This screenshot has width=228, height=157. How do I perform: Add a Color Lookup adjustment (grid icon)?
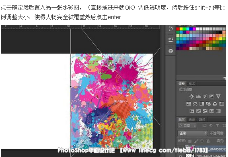coord(222,104)
